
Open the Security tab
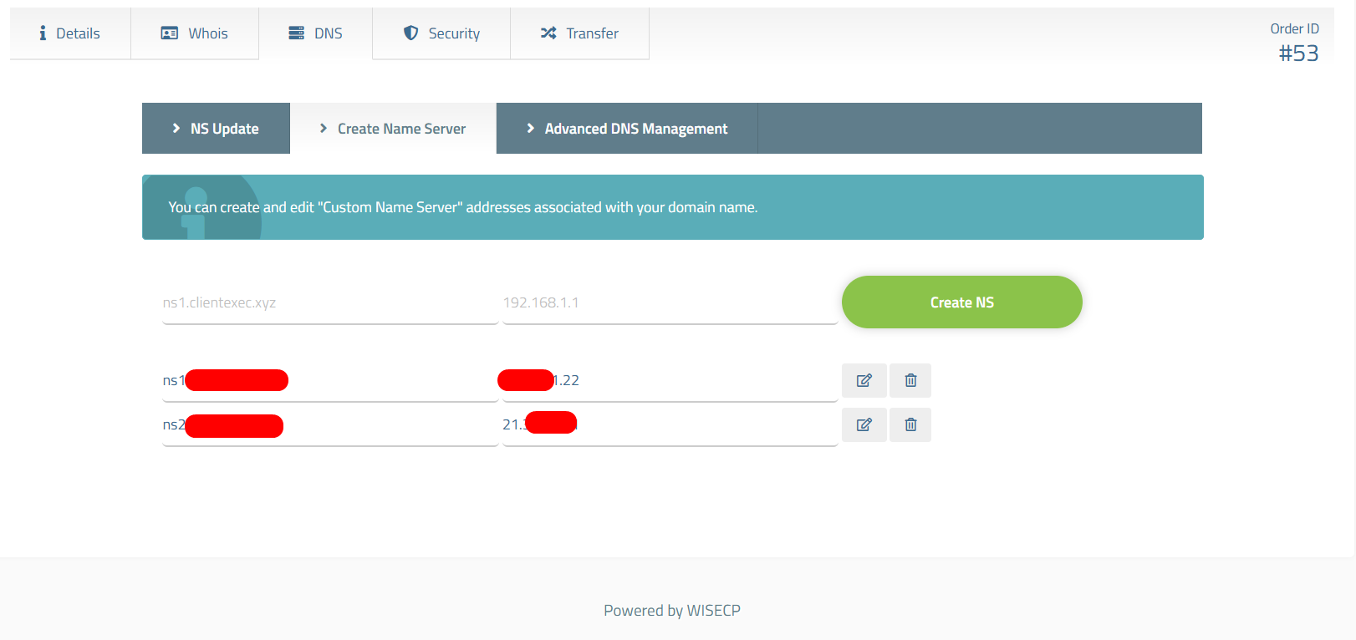(x=441, y=33)
